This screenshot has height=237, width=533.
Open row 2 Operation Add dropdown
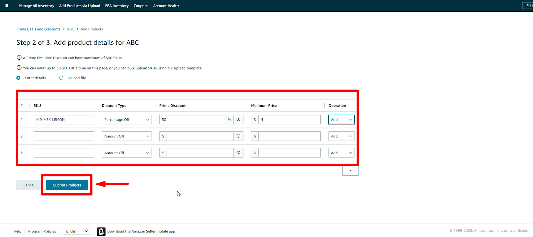341,136
